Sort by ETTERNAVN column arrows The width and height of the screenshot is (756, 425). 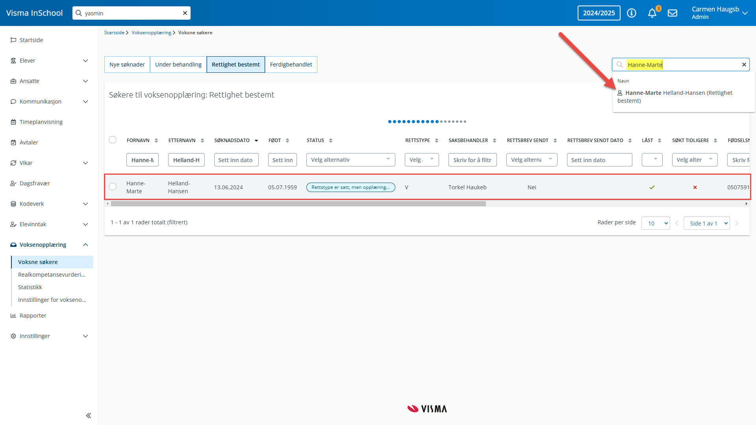click(x=202, y=140)
